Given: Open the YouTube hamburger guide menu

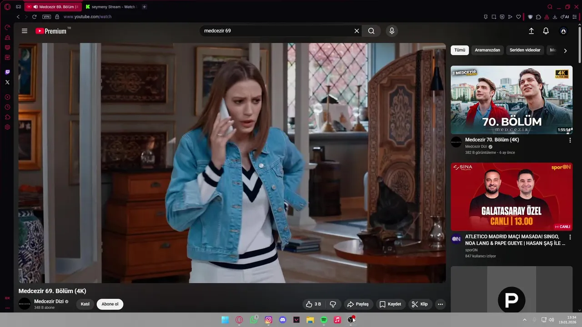Looking at the screenshot, I should pyautogui.click(x=25, y=31).
